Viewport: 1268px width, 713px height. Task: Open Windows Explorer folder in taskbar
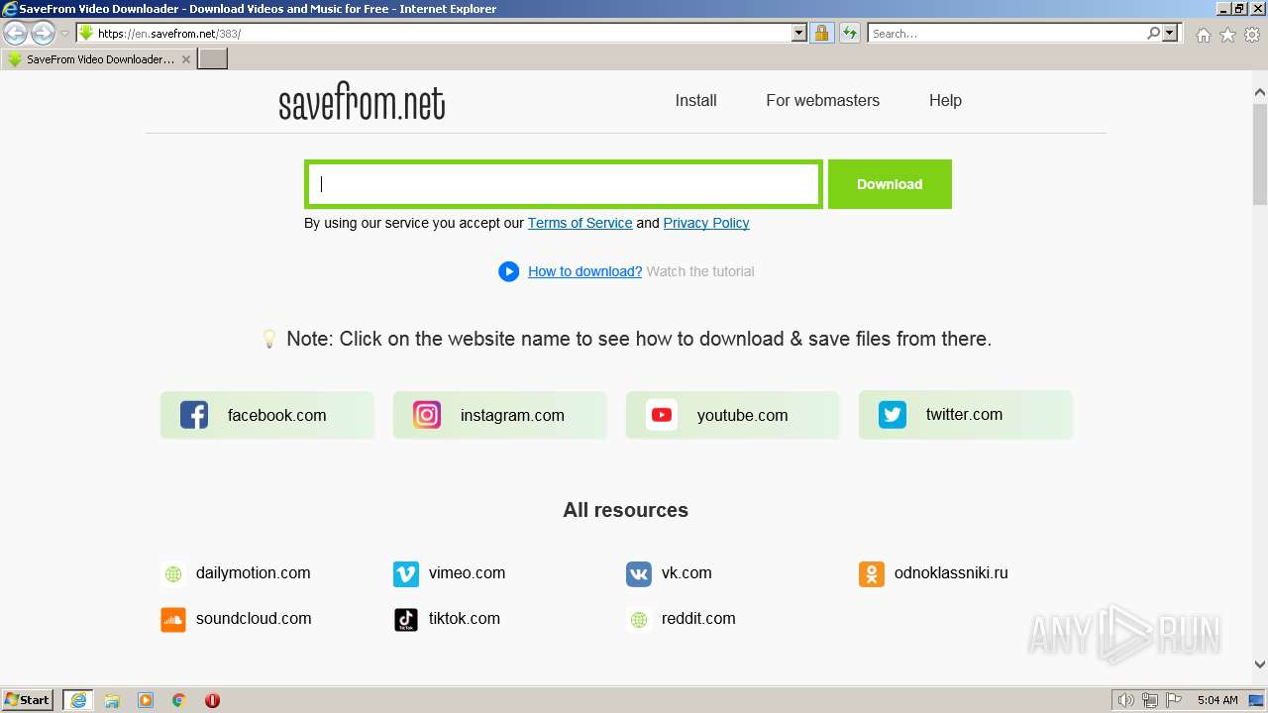click(x=112, y=700)
